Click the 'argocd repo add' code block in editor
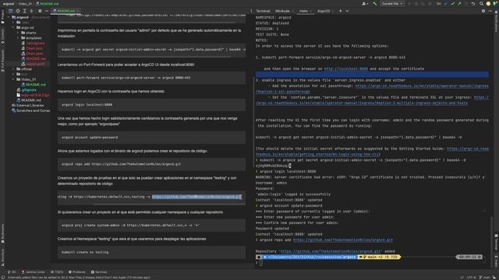Image resolution: width=499 pixels, height=280 pixels. coord(151,164)
